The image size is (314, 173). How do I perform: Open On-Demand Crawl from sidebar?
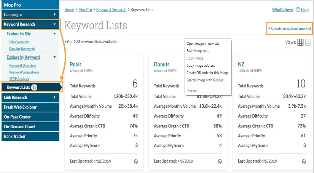click(x=30, y=127)
